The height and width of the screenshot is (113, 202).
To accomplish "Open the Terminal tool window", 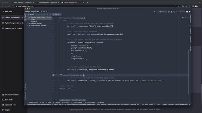I will point(65,102).
